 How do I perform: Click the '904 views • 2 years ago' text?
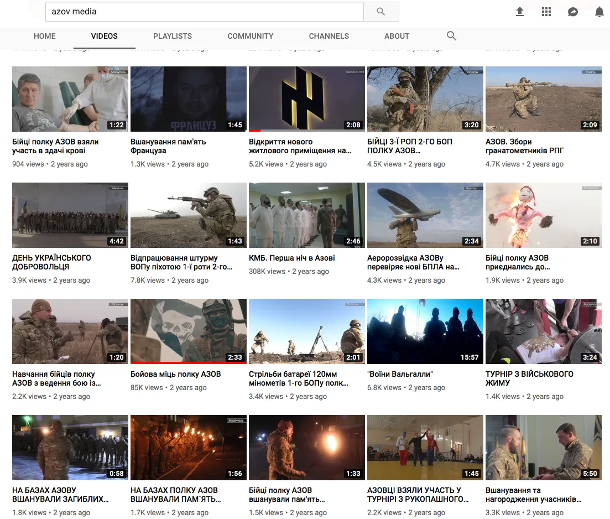[50, 164]
